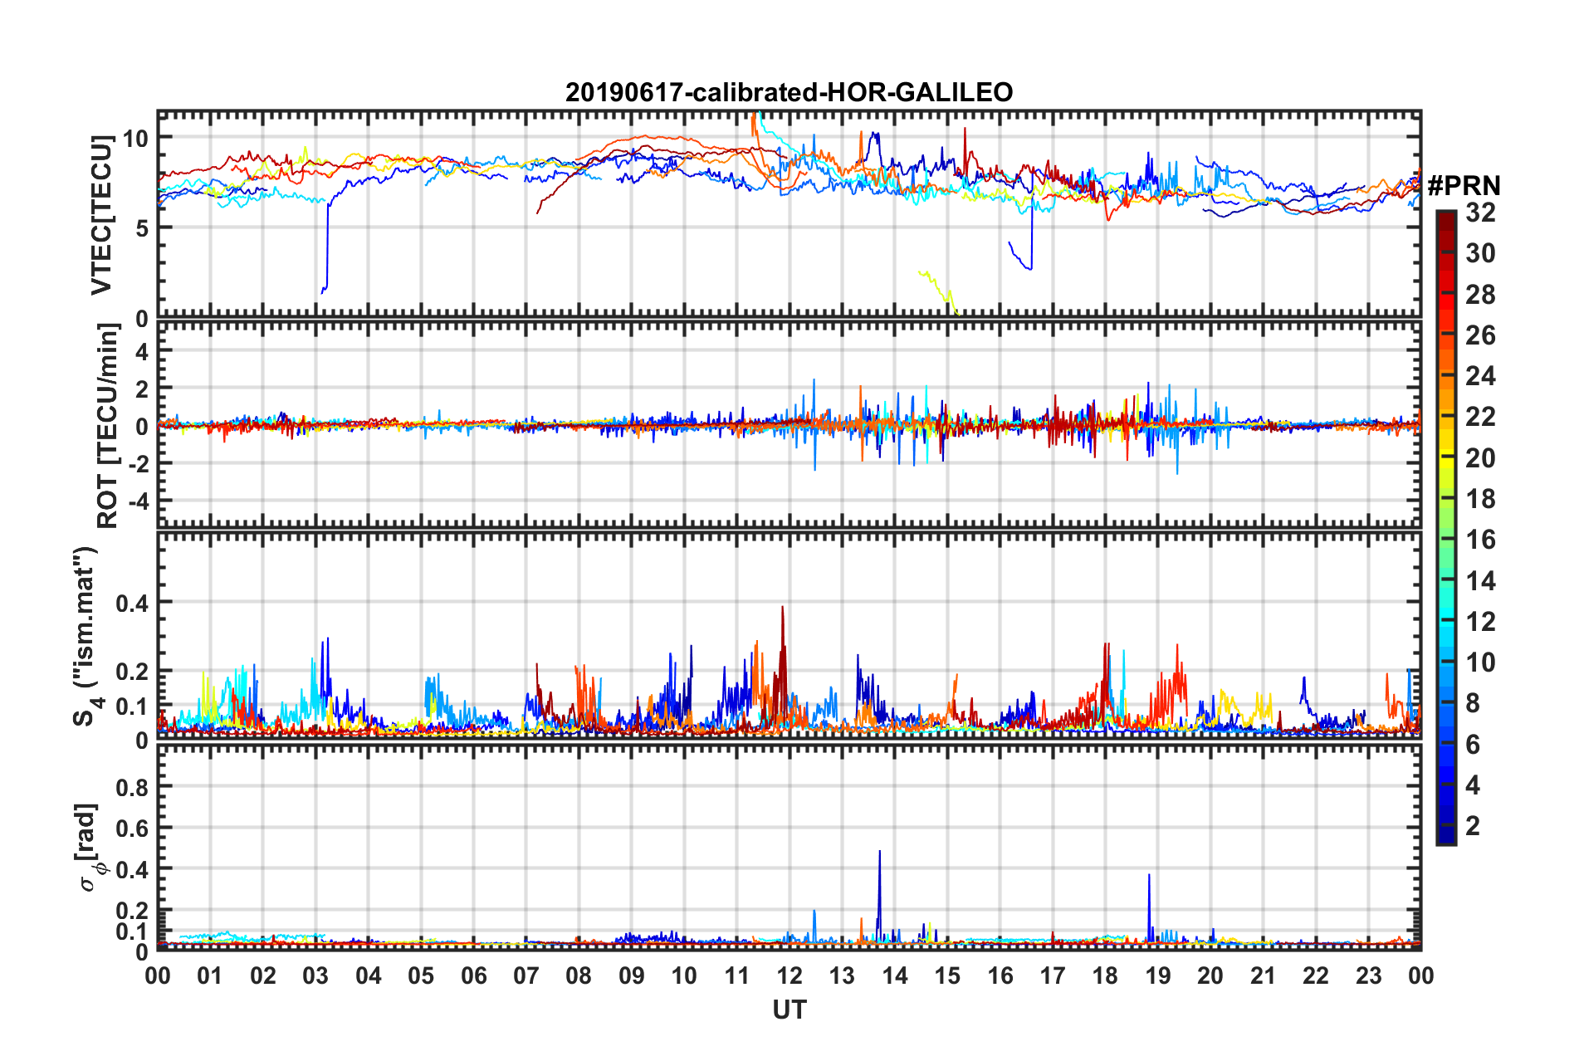Image resolution: width=1579 pixels, height=1056 pixels.
Task: Click x-axis hour tick 20
Action: [x=1210, y=975]
